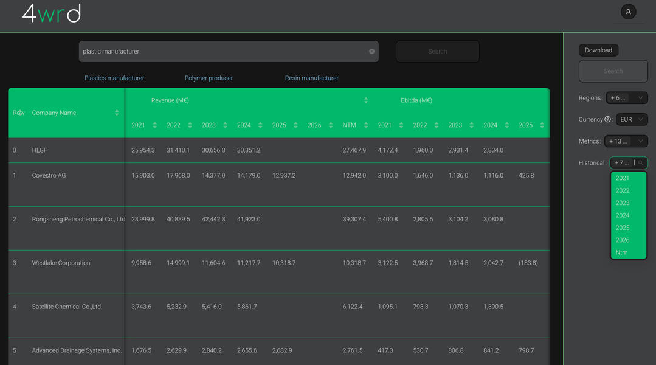
Task: Click the 4wrd logo
Action: 51,13
